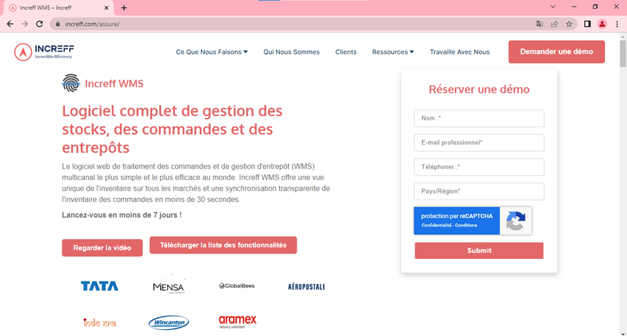Click the reCAPTCHA logo badge
Screen dimensions: 627x336
516,220
